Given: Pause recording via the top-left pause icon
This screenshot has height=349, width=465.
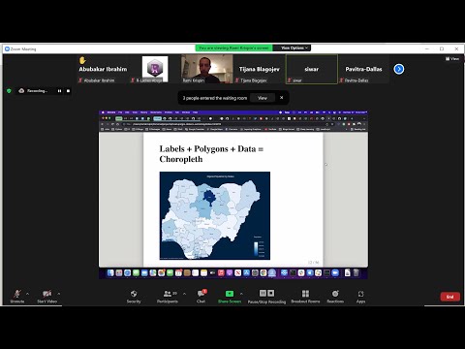Looking at the screenshot, I should pyautogui.click(x=59, y=91).
